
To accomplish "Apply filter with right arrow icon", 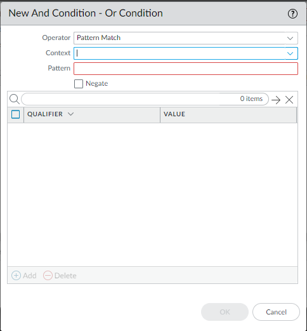I will [276, 100].
